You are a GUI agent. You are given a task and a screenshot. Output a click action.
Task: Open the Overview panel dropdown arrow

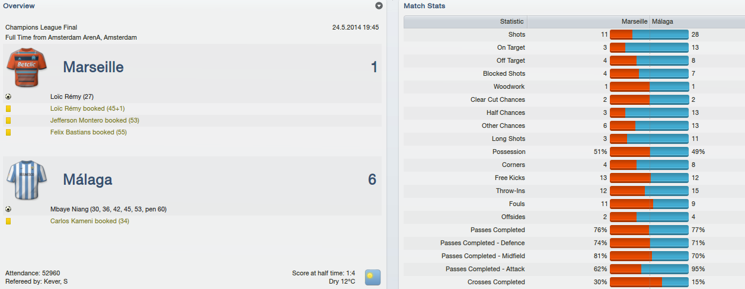pyautogui.click(x=379, y=6)
